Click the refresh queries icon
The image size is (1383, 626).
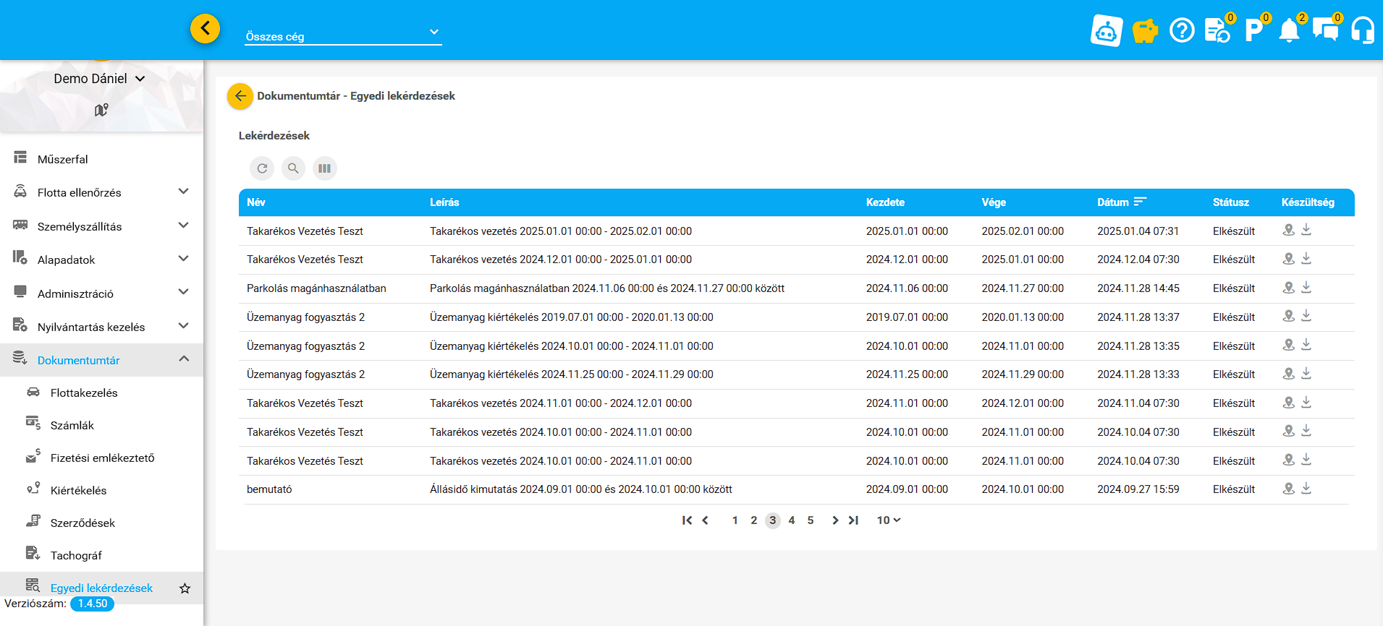pyautogui.click(x=262, y=168)
